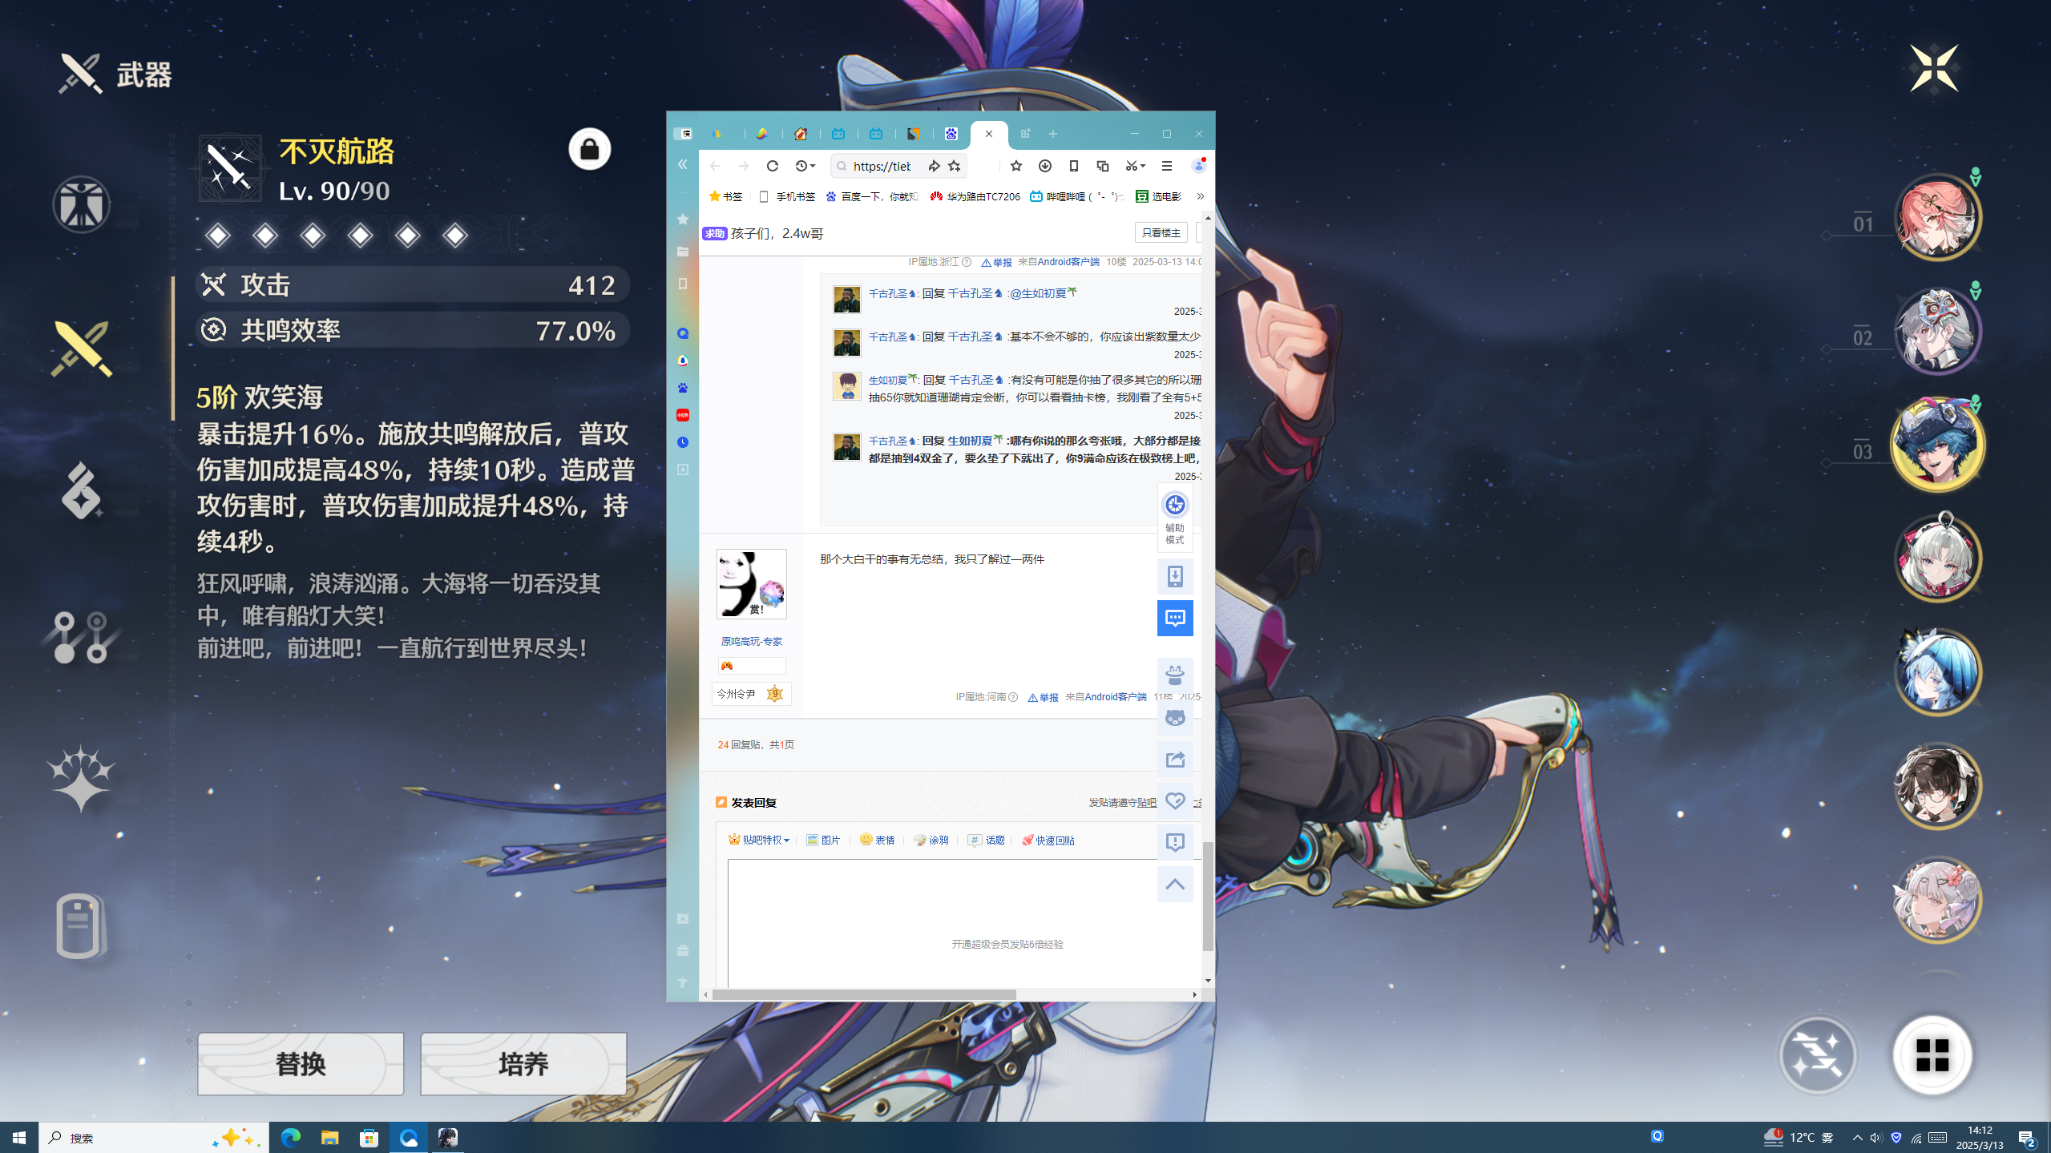Select the weapon section icon in game sidebar

[81, 349]
